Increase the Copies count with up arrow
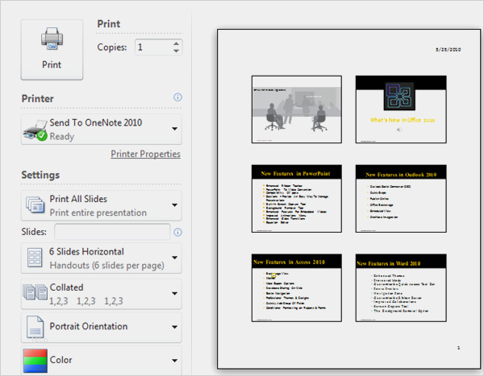This screenshot has height=376, width=484. (x=177, y=43)
